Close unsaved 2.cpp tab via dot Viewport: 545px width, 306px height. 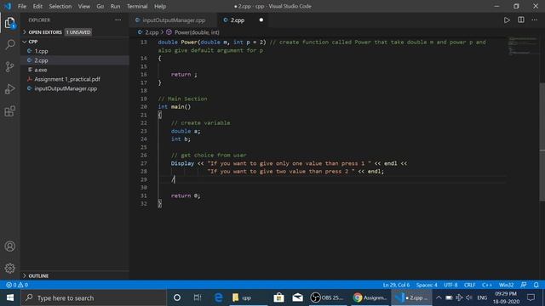click(261, 20)
